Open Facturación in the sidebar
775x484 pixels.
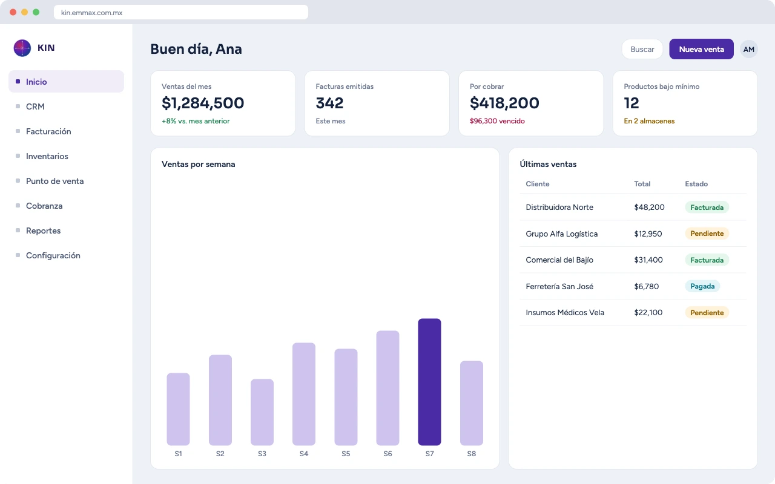[66, 131]
